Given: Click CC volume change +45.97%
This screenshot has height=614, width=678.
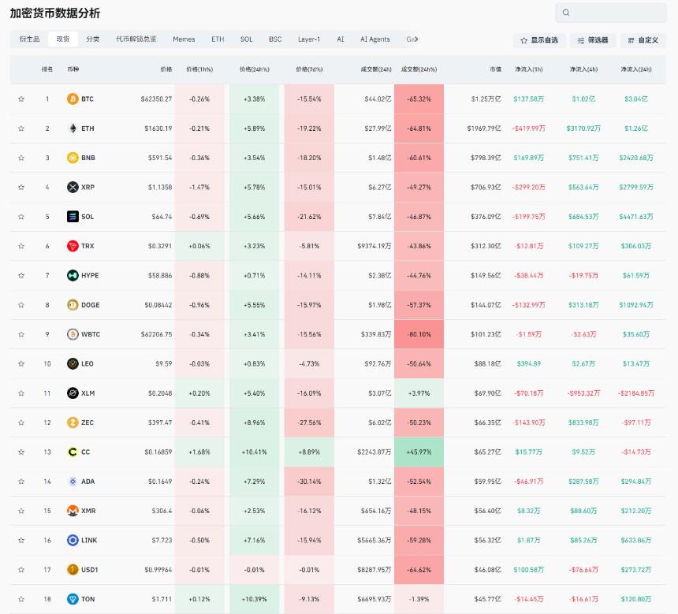Looking at the screenshot, I should click(x=419, y=452).
